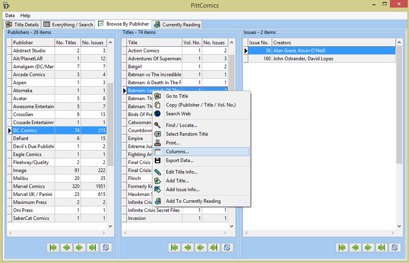The image size is (409, 263).
Task: Select the Action Comics title row
Action: (x=175, y=50)
